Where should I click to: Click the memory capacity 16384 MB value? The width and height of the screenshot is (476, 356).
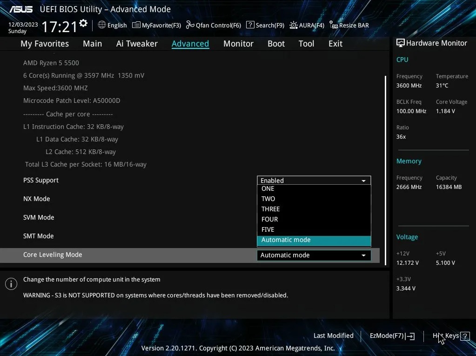coord(449,187)
